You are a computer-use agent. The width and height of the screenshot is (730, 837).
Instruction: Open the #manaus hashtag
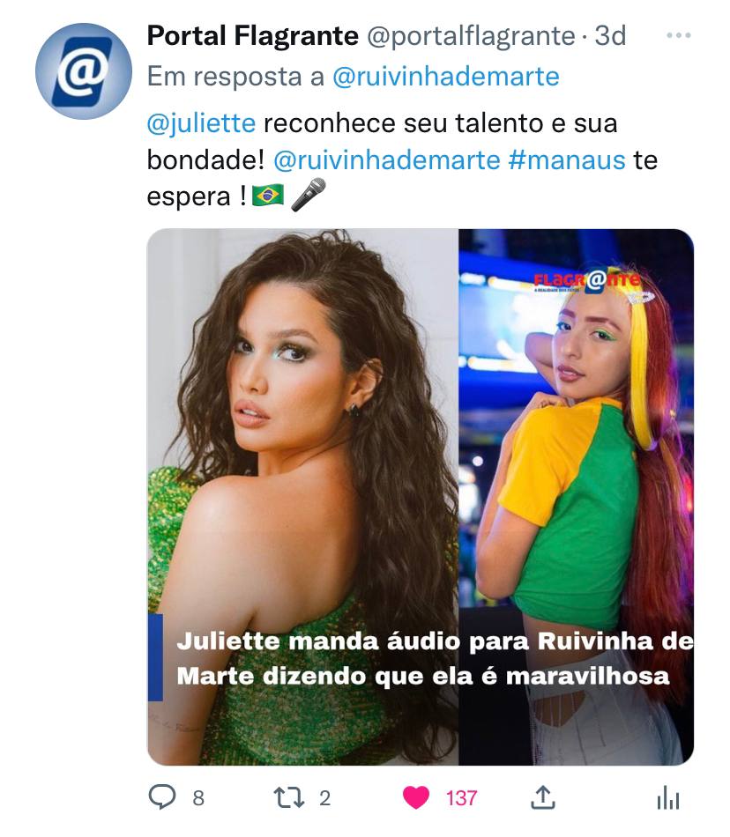[x=567, y=159]
